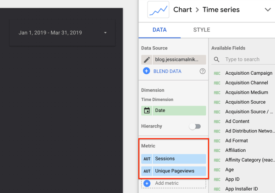
Task: Select App Installer ID field
Action: 242,189
